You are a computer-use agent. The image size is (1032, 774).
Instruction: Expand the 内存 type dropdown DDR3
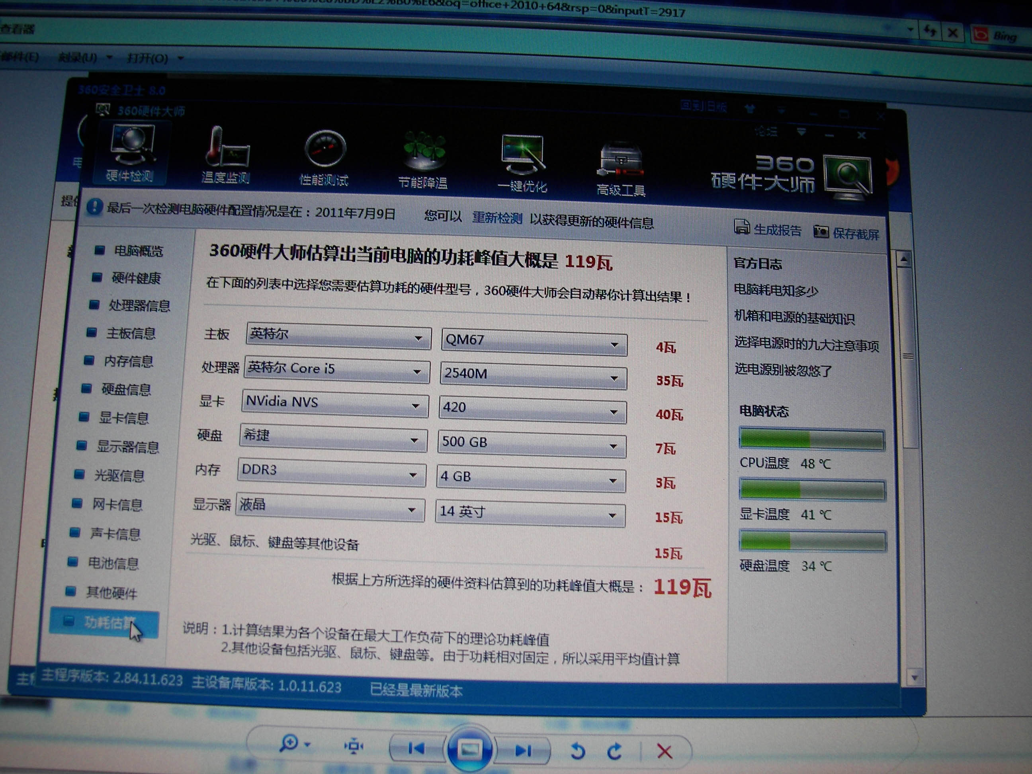point(332,472)
